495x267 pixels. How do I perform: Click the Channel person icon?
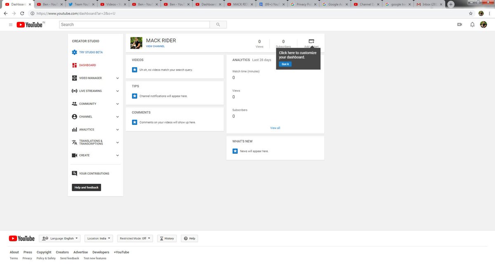[x=74, y=117]
